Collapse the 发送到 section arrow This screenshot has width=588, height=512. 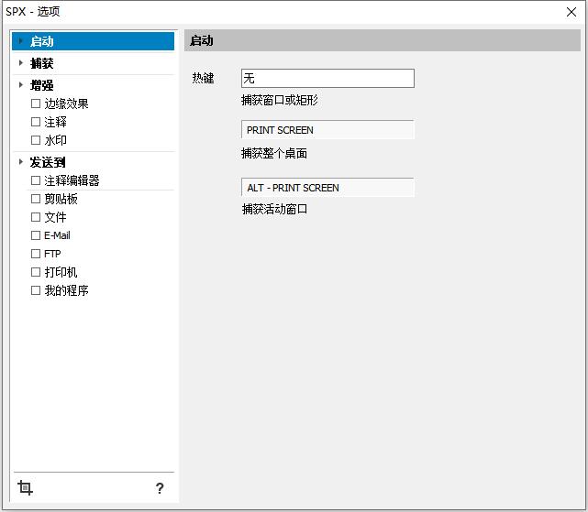click(x=21, y=162)
